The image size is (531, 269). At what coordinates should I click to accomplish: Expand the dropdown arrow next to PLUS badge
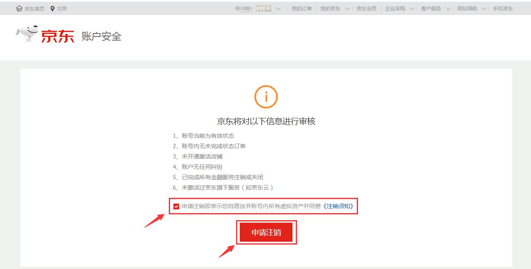[x=278, y=7]
